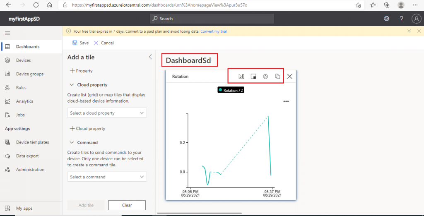Click the Add Property button
This screenshot has width=424, height=216.
coord(81,71)
